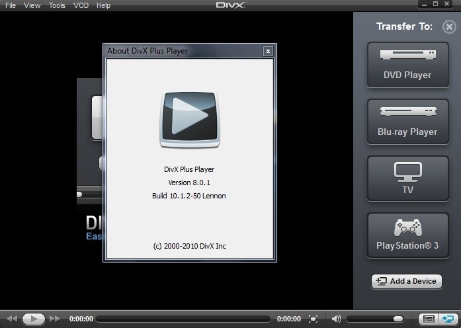
Task: Click the Fast Forward button
Action: pos(55,319)
